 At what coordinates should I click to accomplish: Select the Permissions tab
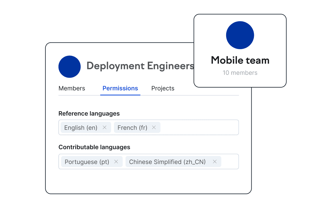[120, 88]
